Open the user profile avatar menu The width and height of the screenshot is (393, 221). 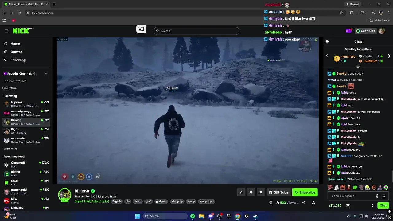(382, 31)
